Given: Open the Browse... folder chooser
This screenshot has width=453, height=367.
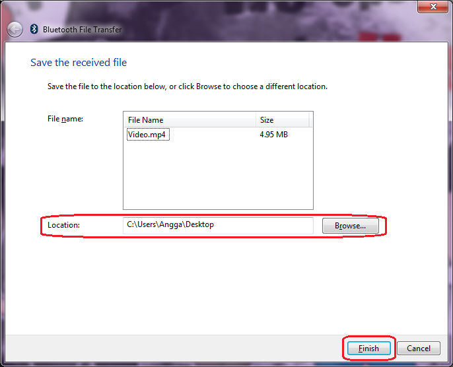Looking at the screenshot, I should click(x=350, y=226).
